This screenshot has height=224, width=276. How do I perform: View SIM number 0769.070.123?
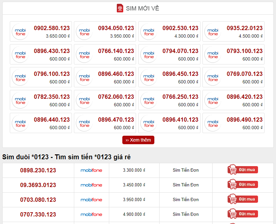click(x=245, y=74)
